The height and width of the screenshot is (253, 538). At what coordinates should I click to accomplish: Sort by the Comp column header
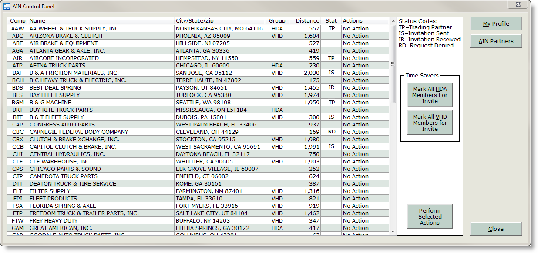pyautogui.click(x=18, y=21)
